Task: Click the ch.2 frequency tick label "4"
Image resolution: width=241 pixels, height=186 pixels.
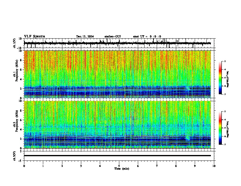Action: [21, 129]
